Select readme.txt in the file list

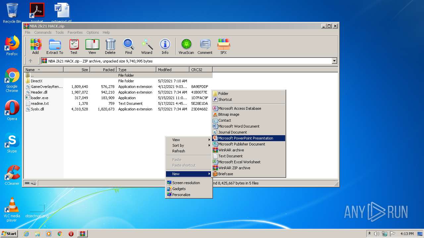click(x=118, y=103)
